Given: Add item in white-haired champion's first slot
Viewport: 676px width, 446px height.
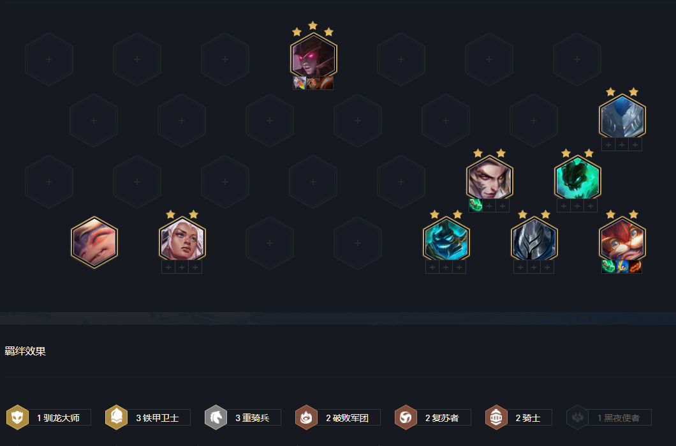Looking at the screenshot, I should pos(168,267).
